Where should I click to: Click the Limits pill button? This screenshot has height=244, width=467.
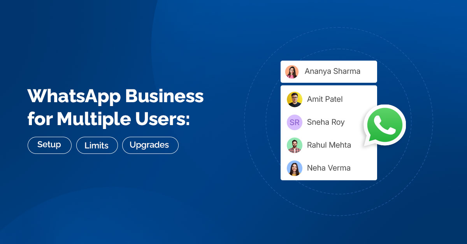click(97, 145)
